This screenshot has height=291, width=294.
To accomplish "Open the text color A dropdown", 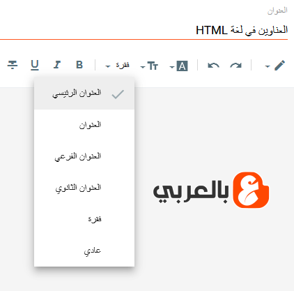I will pos(178,66).
